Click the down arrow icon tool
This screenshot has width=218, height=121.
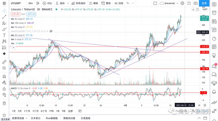4,53
